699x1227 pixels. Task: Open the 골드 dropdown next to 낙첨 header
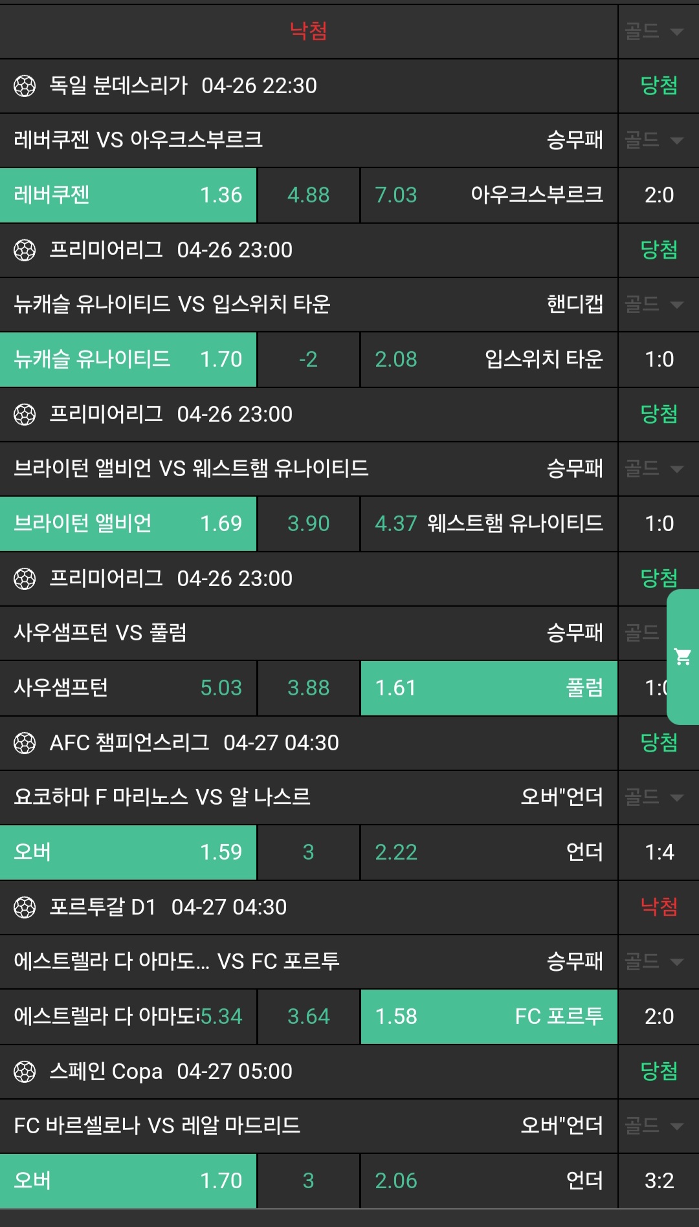[x=654, y=31]
